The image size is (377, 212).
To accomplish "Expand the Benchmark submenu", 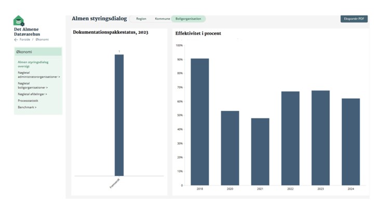I will [x=27, y=107].
